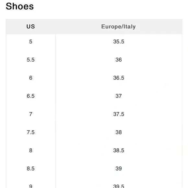The width and height of the screenshot is (188, 188).
Task: Click Europe size 35.5 cell
Action: 119,41
